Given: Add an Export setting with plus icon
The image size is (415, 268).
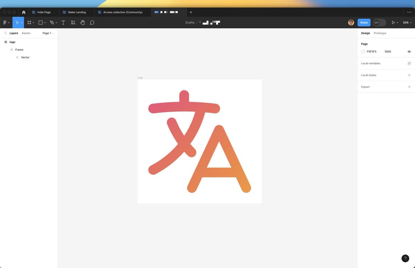Looking at the screenshot, I should pos(409,87).
